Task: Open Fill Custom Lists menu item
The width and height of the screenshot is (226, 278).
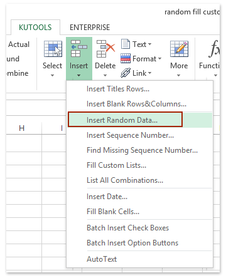Action: [140, 165]
